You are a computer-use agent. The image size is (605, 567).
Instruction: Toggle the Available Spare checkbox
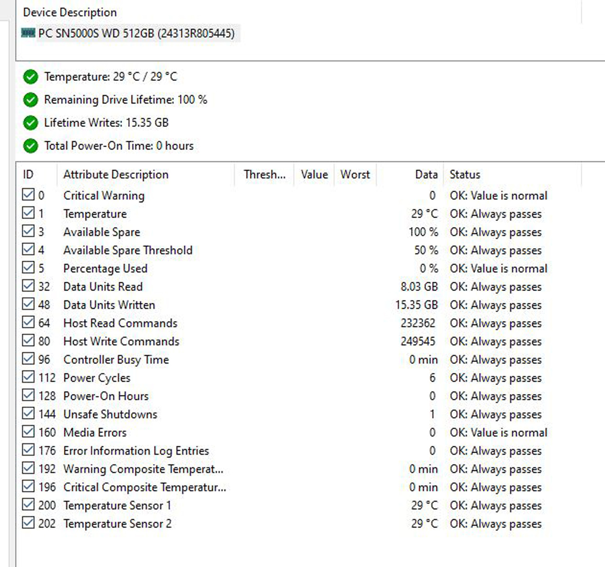click(28, 231)
